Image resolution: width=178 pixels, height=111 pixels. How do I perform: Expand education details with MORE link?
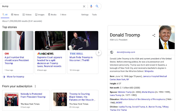coord(119,103)
